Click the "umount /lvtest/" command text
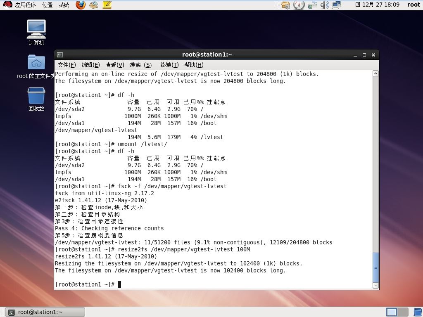The height and width of the screenshot is (317, 423). (143, 144)
